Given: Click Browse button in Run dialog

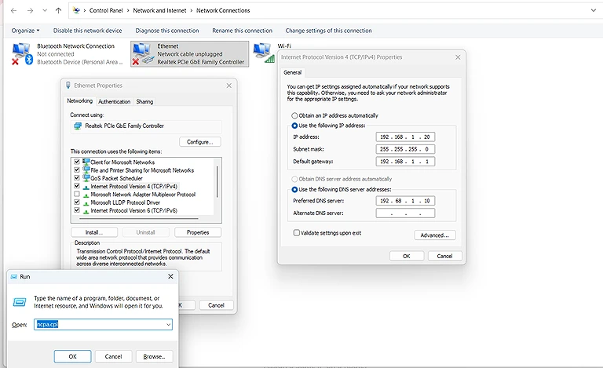Looking at the screenshot, I should [154, 356].
